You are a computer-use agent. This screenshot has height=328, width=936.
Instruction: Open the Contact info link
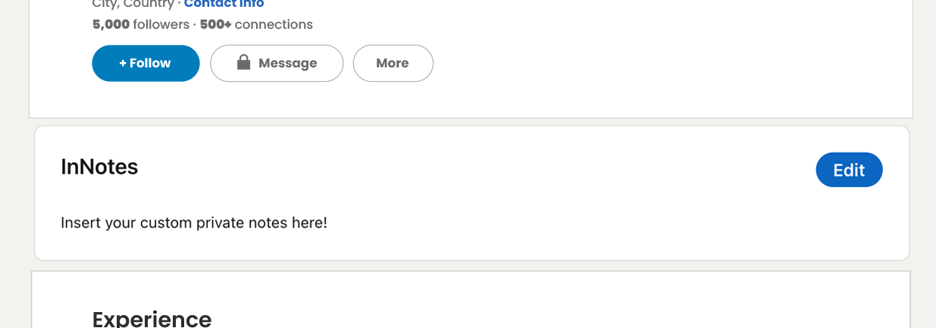click(224, 5)
